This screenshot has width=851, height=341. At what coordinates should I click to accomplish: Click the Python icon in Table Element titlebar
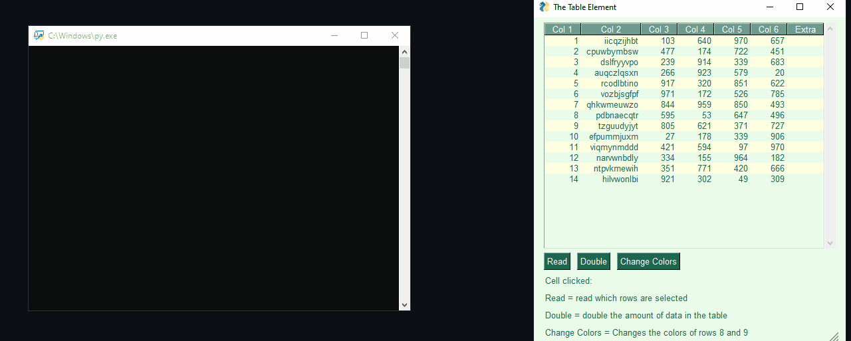545,7
